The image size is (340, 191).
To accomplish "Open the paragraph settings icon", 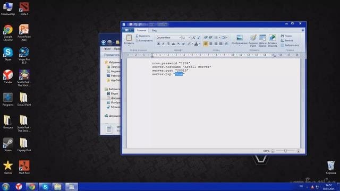I will [x=226, y=44].
